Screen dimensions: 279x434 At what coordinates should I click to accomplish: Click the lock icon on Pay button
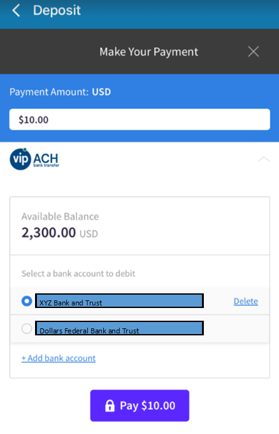pyautogui.click(x=110, y=406)
